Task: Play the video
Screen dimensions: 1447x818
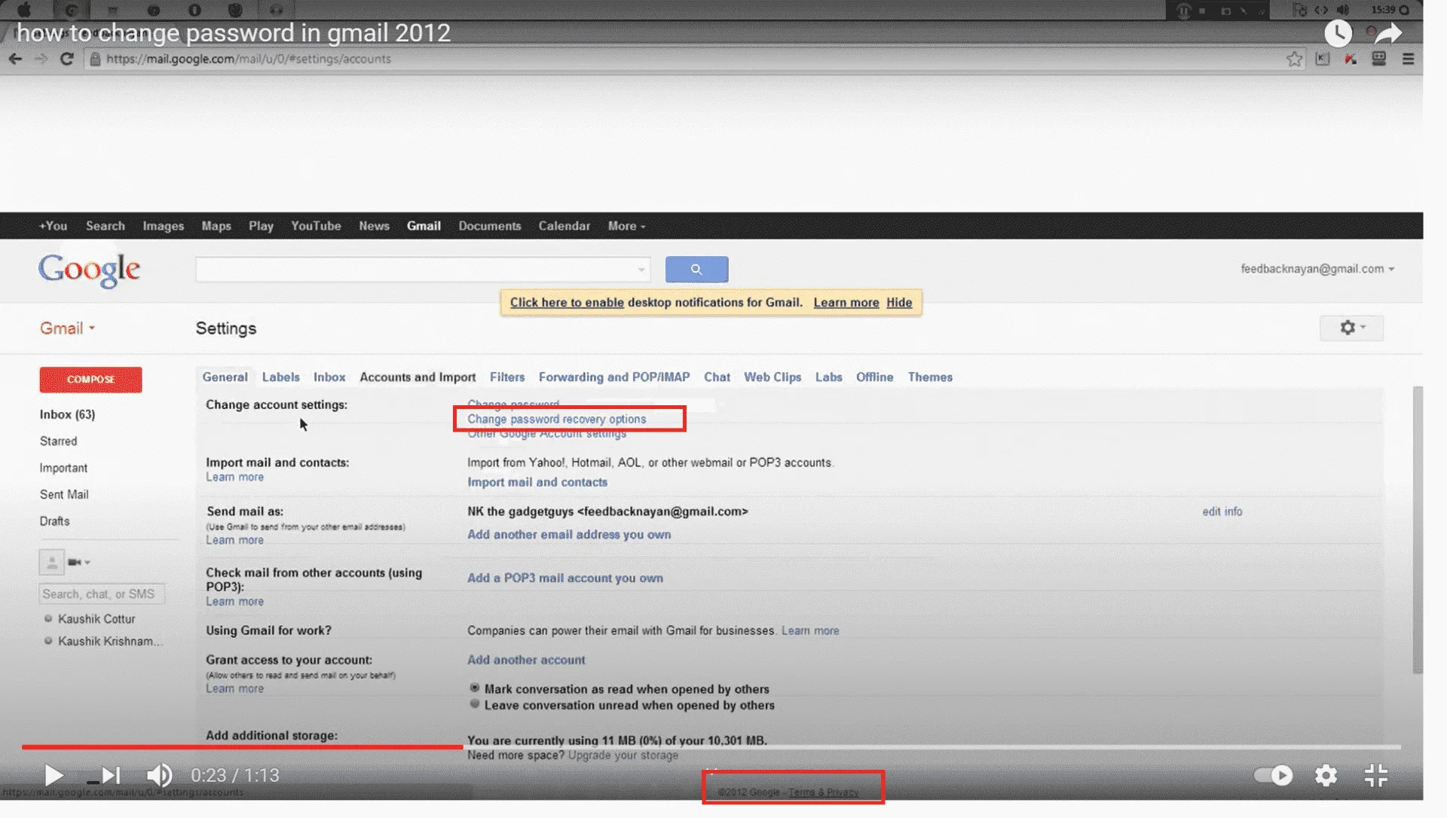Action: point(54,775)
